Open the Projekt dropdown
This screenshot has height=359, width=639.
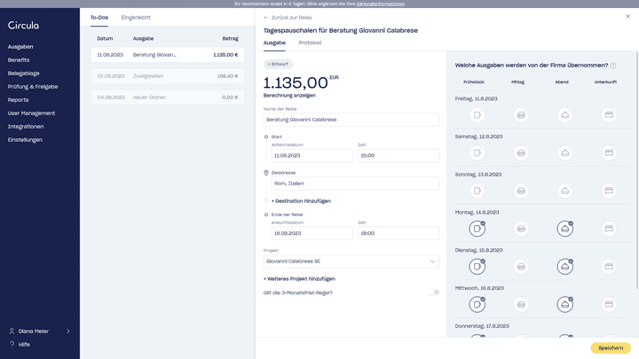351,261
